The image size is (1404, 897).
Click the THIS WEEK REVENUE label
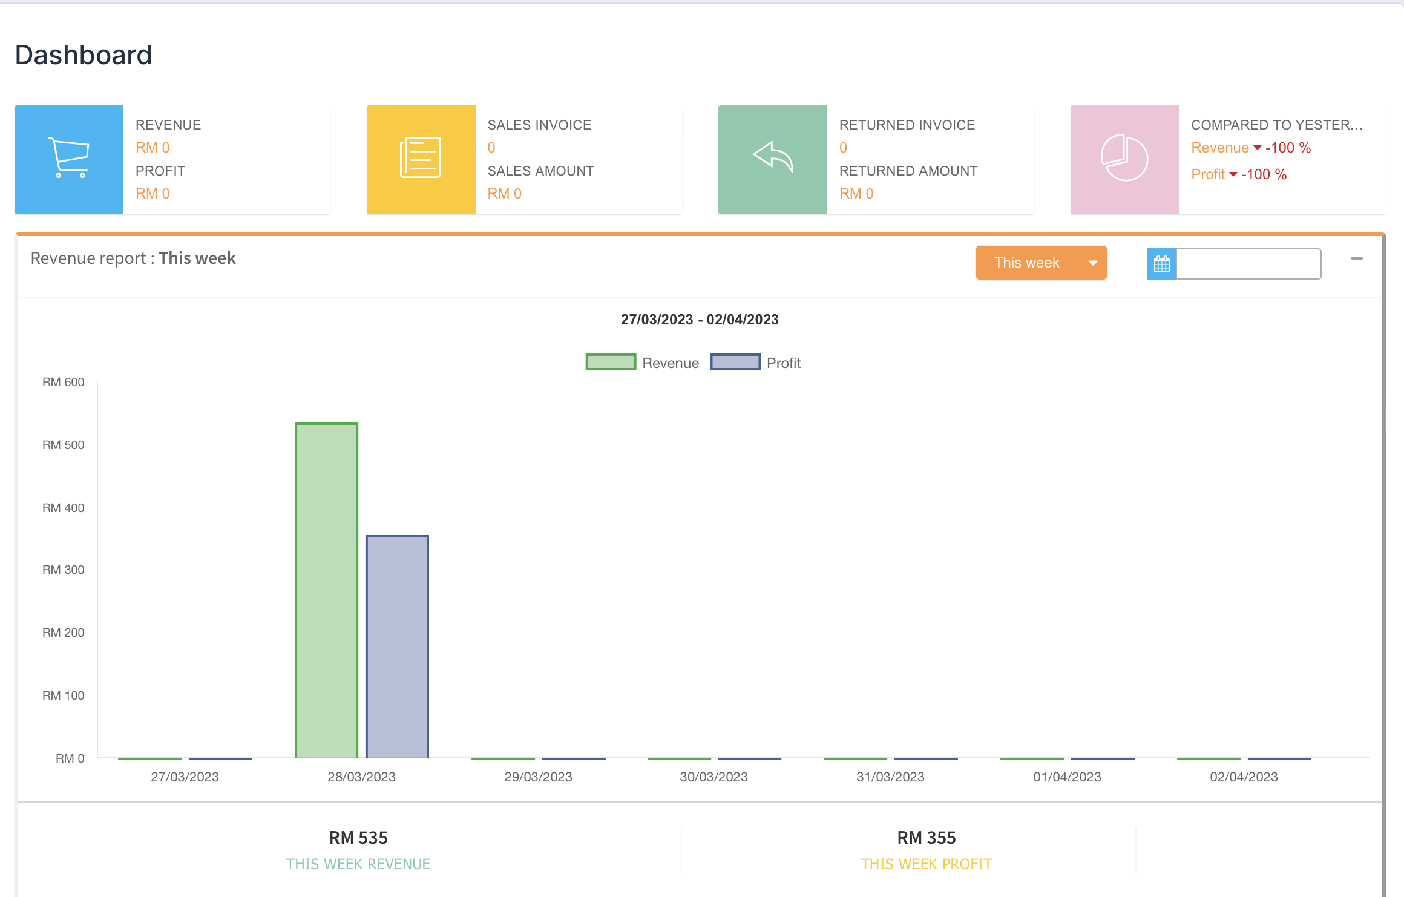coord(358,864)
